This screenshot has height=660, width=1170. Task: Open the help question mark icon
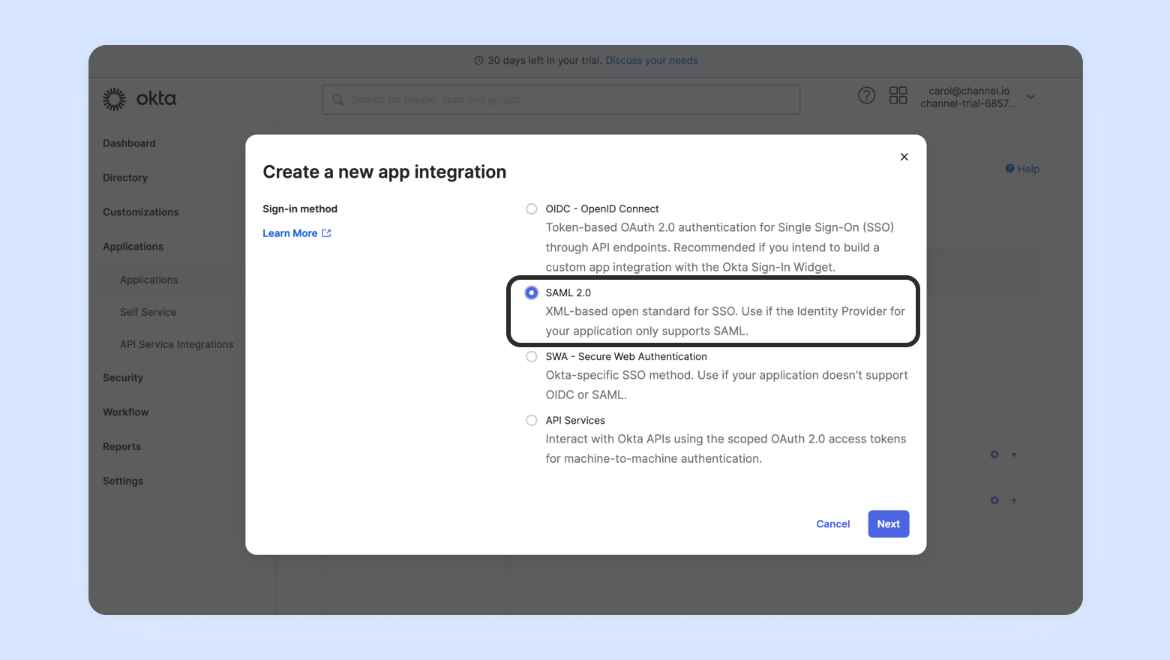click(x=866, y=95)
